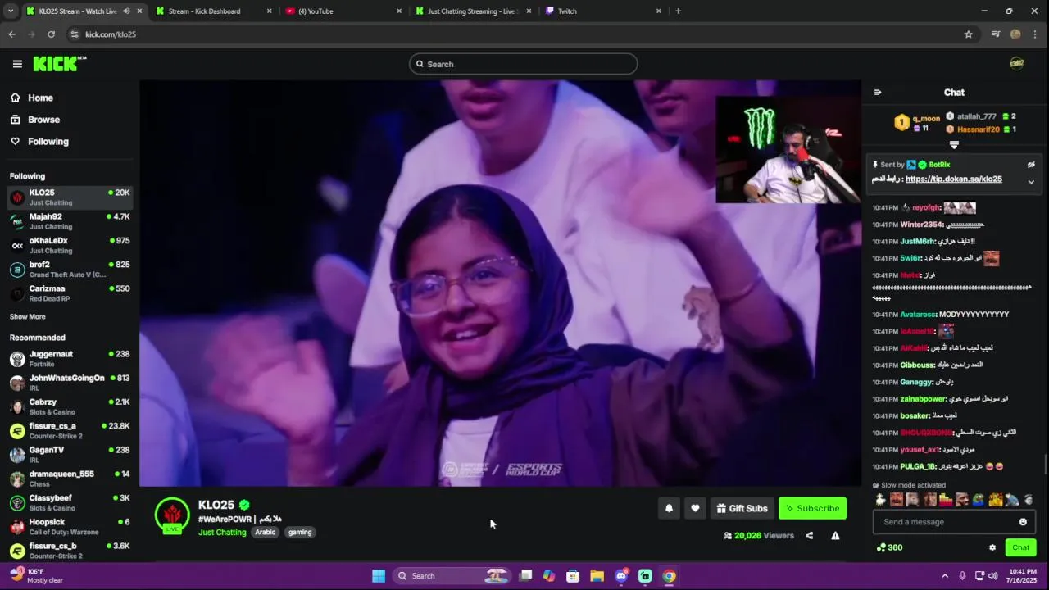The width and height of the screenshot is (1049, 590).
Task: Open oKhaLeDx followed channel
Action: click(70, 245)
